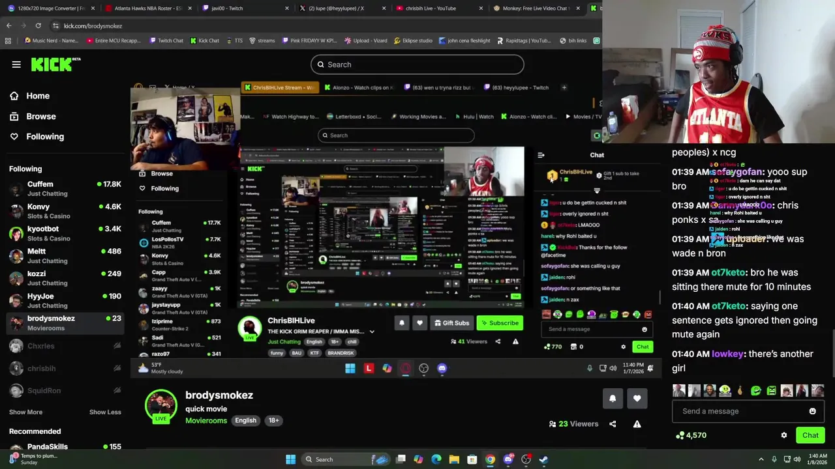Open Upload - Vizard bookmark
Viewport: 835px width, 469px height.
tap(365, 40)
